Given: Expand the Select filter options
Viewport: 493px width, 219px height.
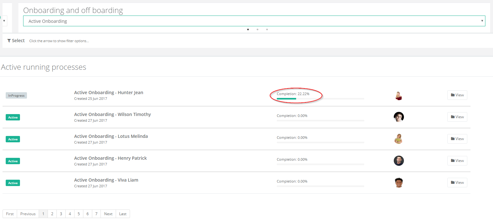Looking at the screenshot, I should pos(16,41).
